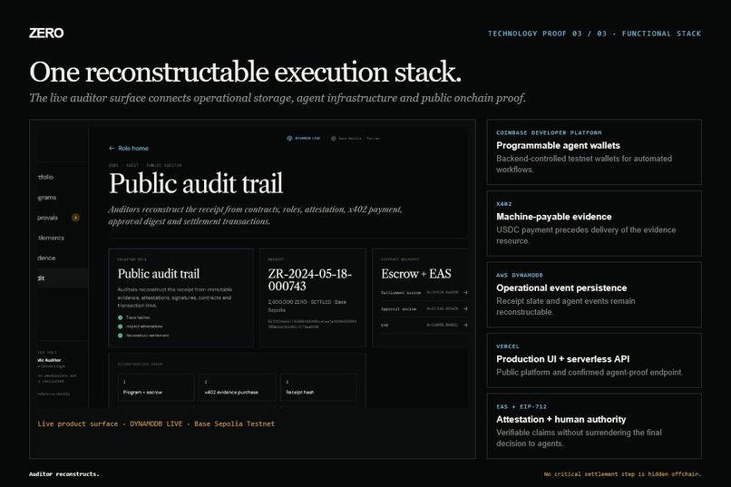The image size is (731, 487).
Task: Click the green check beside Trace hashes
Action: 121,317
